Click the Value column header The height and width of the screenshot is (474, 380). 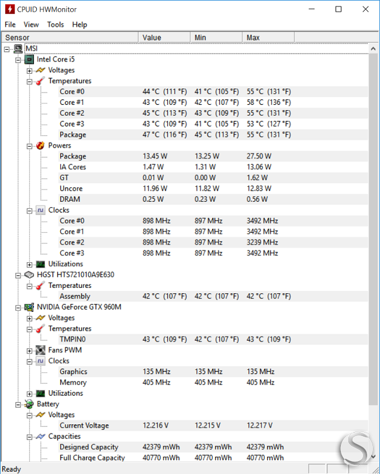tap(164, 37)
